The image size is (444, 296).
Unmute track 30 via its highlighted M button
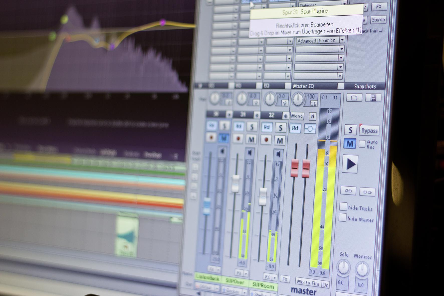(224, 138)
